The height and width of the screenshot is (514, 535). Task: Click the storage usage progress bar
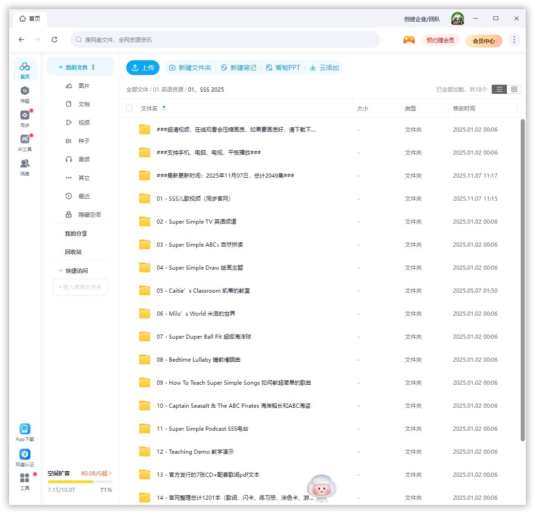tap(80, 482)
